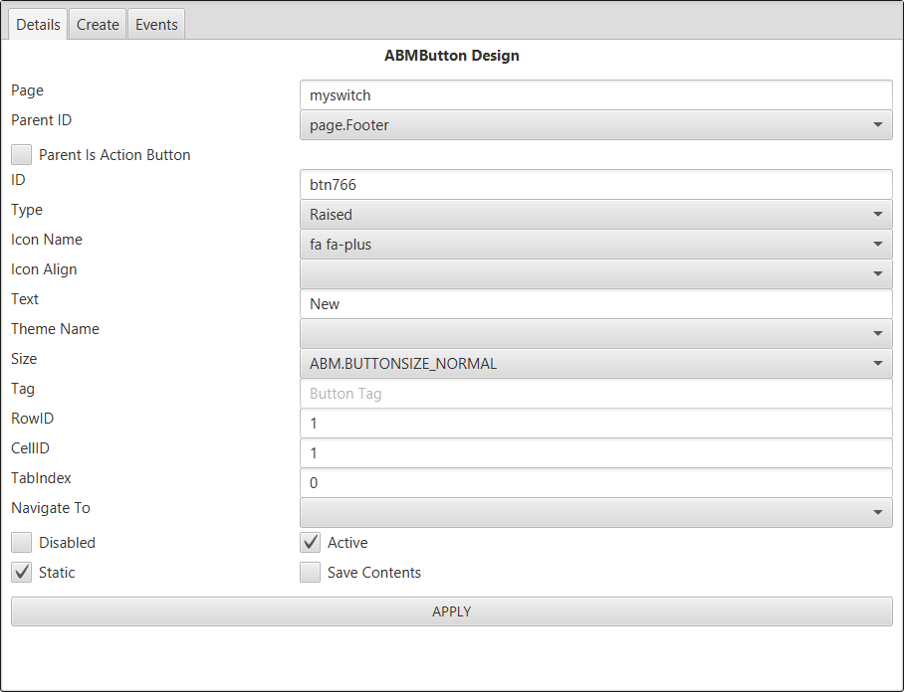The image size is (904, 692).
Task: Toggle the Disabled checkbox
Action: pyautogui.click(x=21, y=543)
